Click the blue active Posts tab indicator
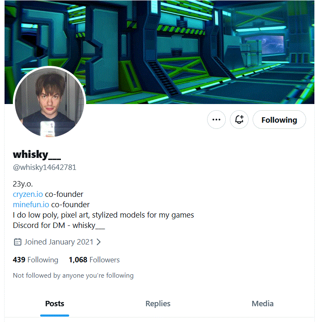321x322 pixels. point(55,315)
